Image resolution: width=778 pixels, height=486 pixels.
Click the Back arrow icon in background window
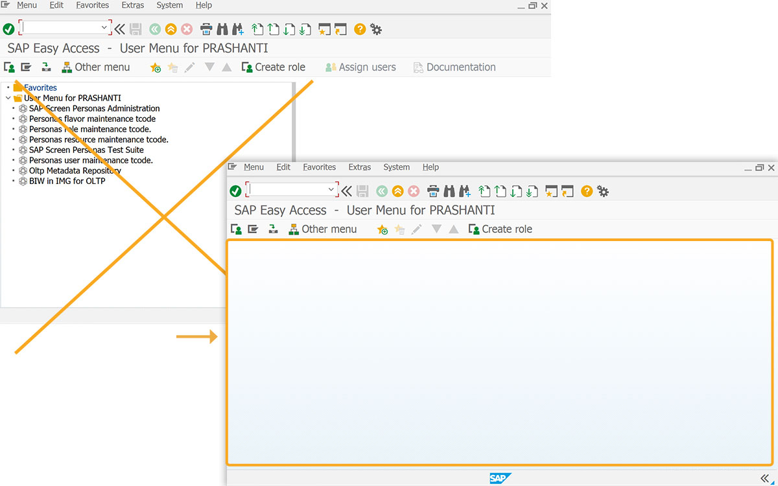click(x=155, y=29)
